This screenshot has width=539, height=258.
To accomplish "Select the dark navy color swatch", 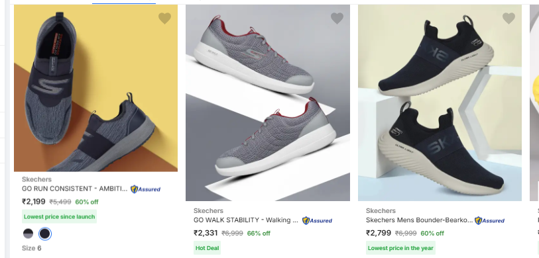I will [45, 234].
